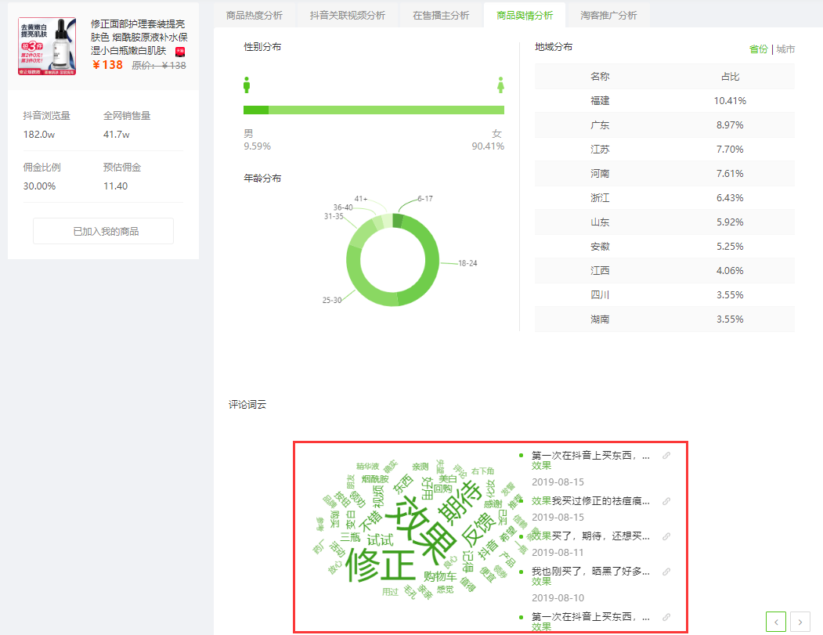Click the 佣金比例 value 30.00%
Viewport: 823px width, 635px height.
point(39,186)
